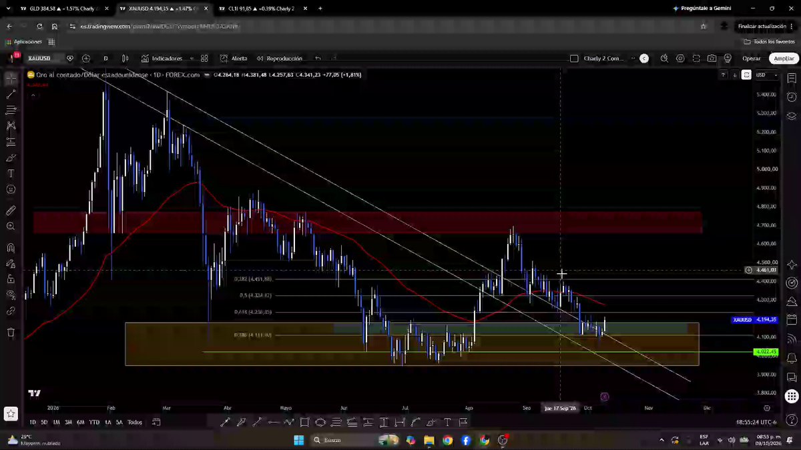The height and width of the screenshot is (450, 801).
Task: Expand the Indicadores dropdown arrow
Action: 191,59
